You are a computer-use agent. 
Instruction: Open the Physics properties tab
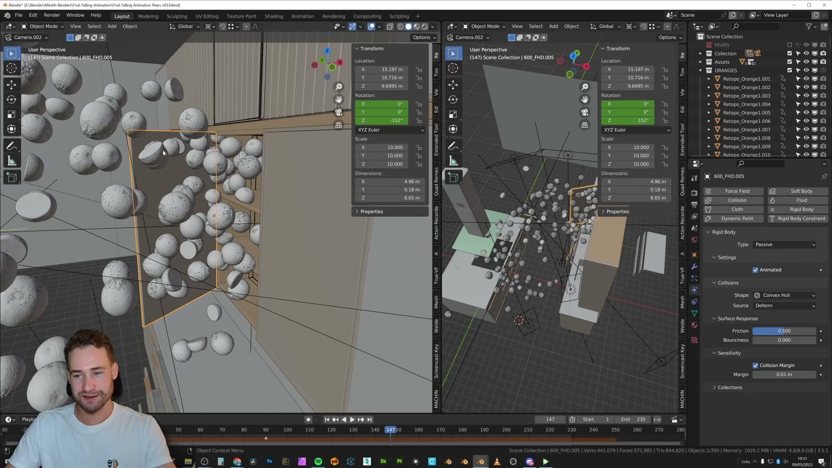[x=694, y=290]
